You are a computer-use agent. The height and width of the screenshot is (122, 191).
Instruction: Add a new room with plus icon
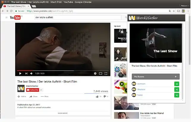[176, 77]
